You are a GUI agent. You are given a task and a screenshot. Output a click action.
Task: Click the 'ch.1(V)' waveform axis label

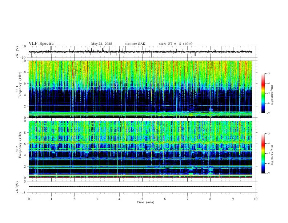(x=17, y=52)
